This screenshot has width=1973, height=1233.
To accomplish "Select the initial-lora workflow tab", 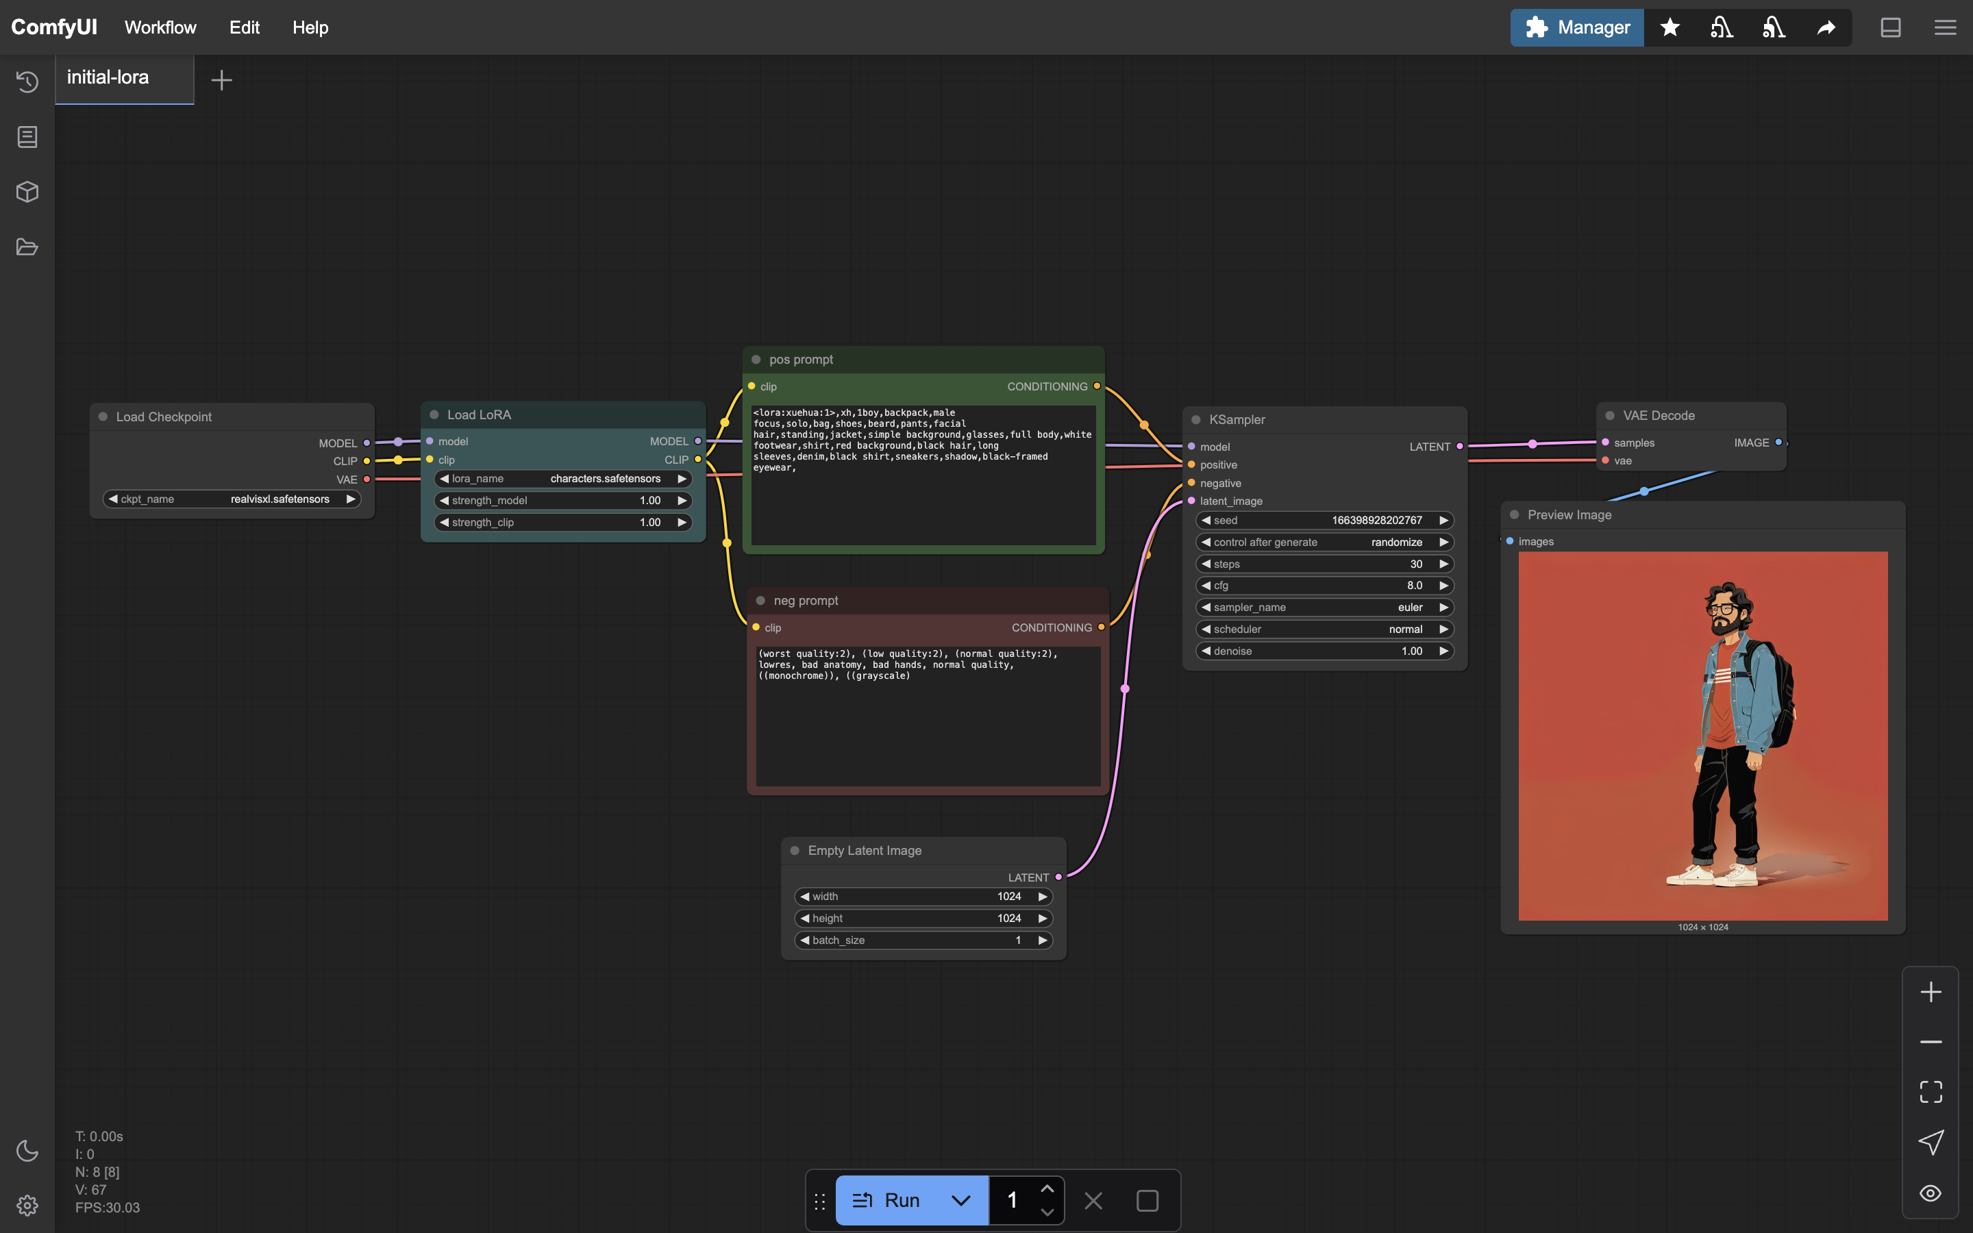I will (108, 77).
